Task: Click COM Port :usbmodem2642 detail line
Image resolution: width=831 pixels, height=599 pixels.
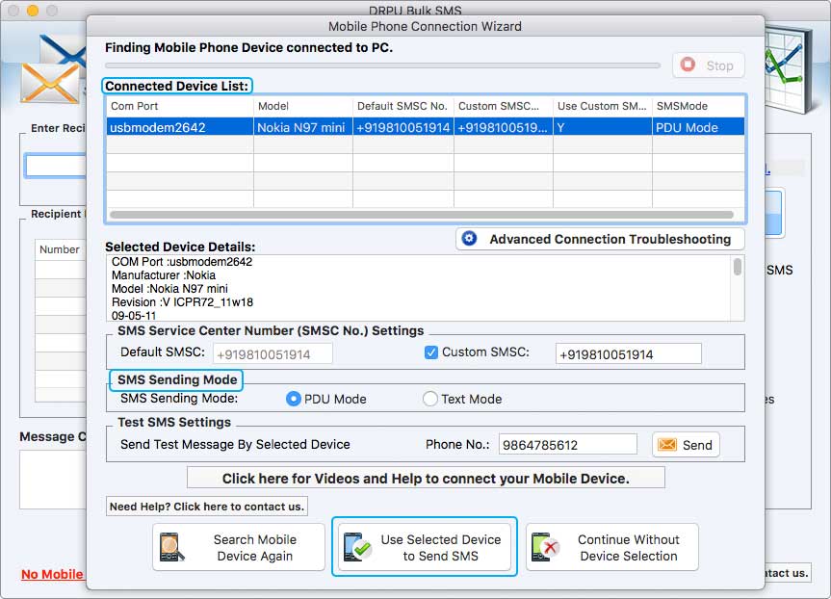Action: [x=182, y=262]
